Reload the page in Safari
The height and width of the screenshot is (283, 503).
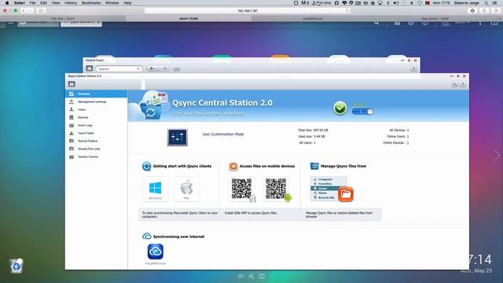pos(347,10)
